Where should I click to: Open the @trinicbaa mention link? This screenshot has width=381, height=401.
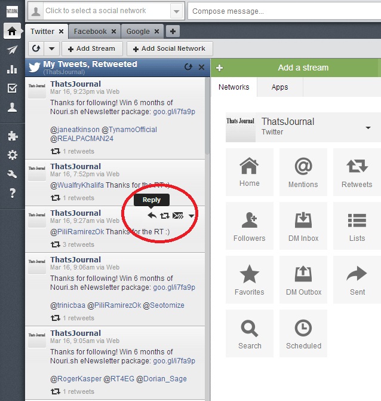(67, 305)
